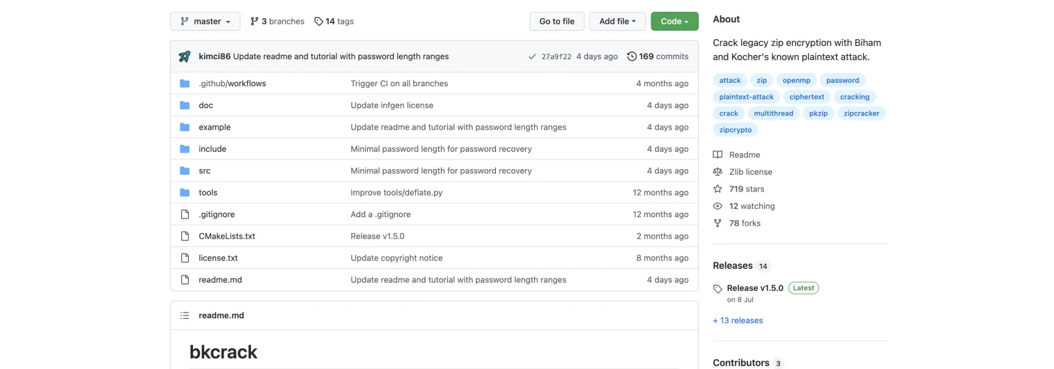Open Release v1.5.0 link
This screenshot has width=1054, height=369.
pyautogui.click(x=755, y=288)
